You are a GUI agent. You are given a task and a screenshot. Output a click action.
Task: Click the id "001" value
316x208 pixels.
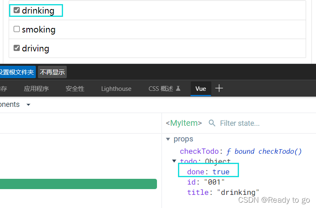[x=214, y=182]
